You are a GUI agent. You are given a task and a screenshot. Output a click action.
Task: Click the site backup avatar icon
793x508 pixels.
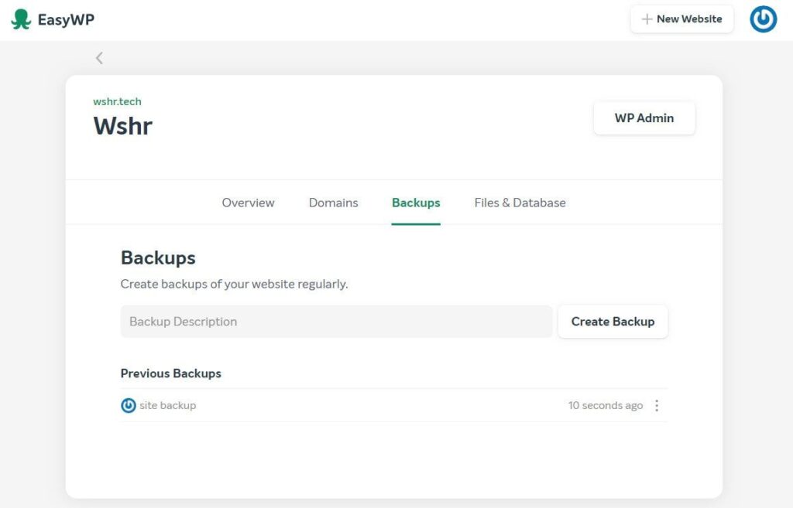pyautogui.click(x=129, y=405)
